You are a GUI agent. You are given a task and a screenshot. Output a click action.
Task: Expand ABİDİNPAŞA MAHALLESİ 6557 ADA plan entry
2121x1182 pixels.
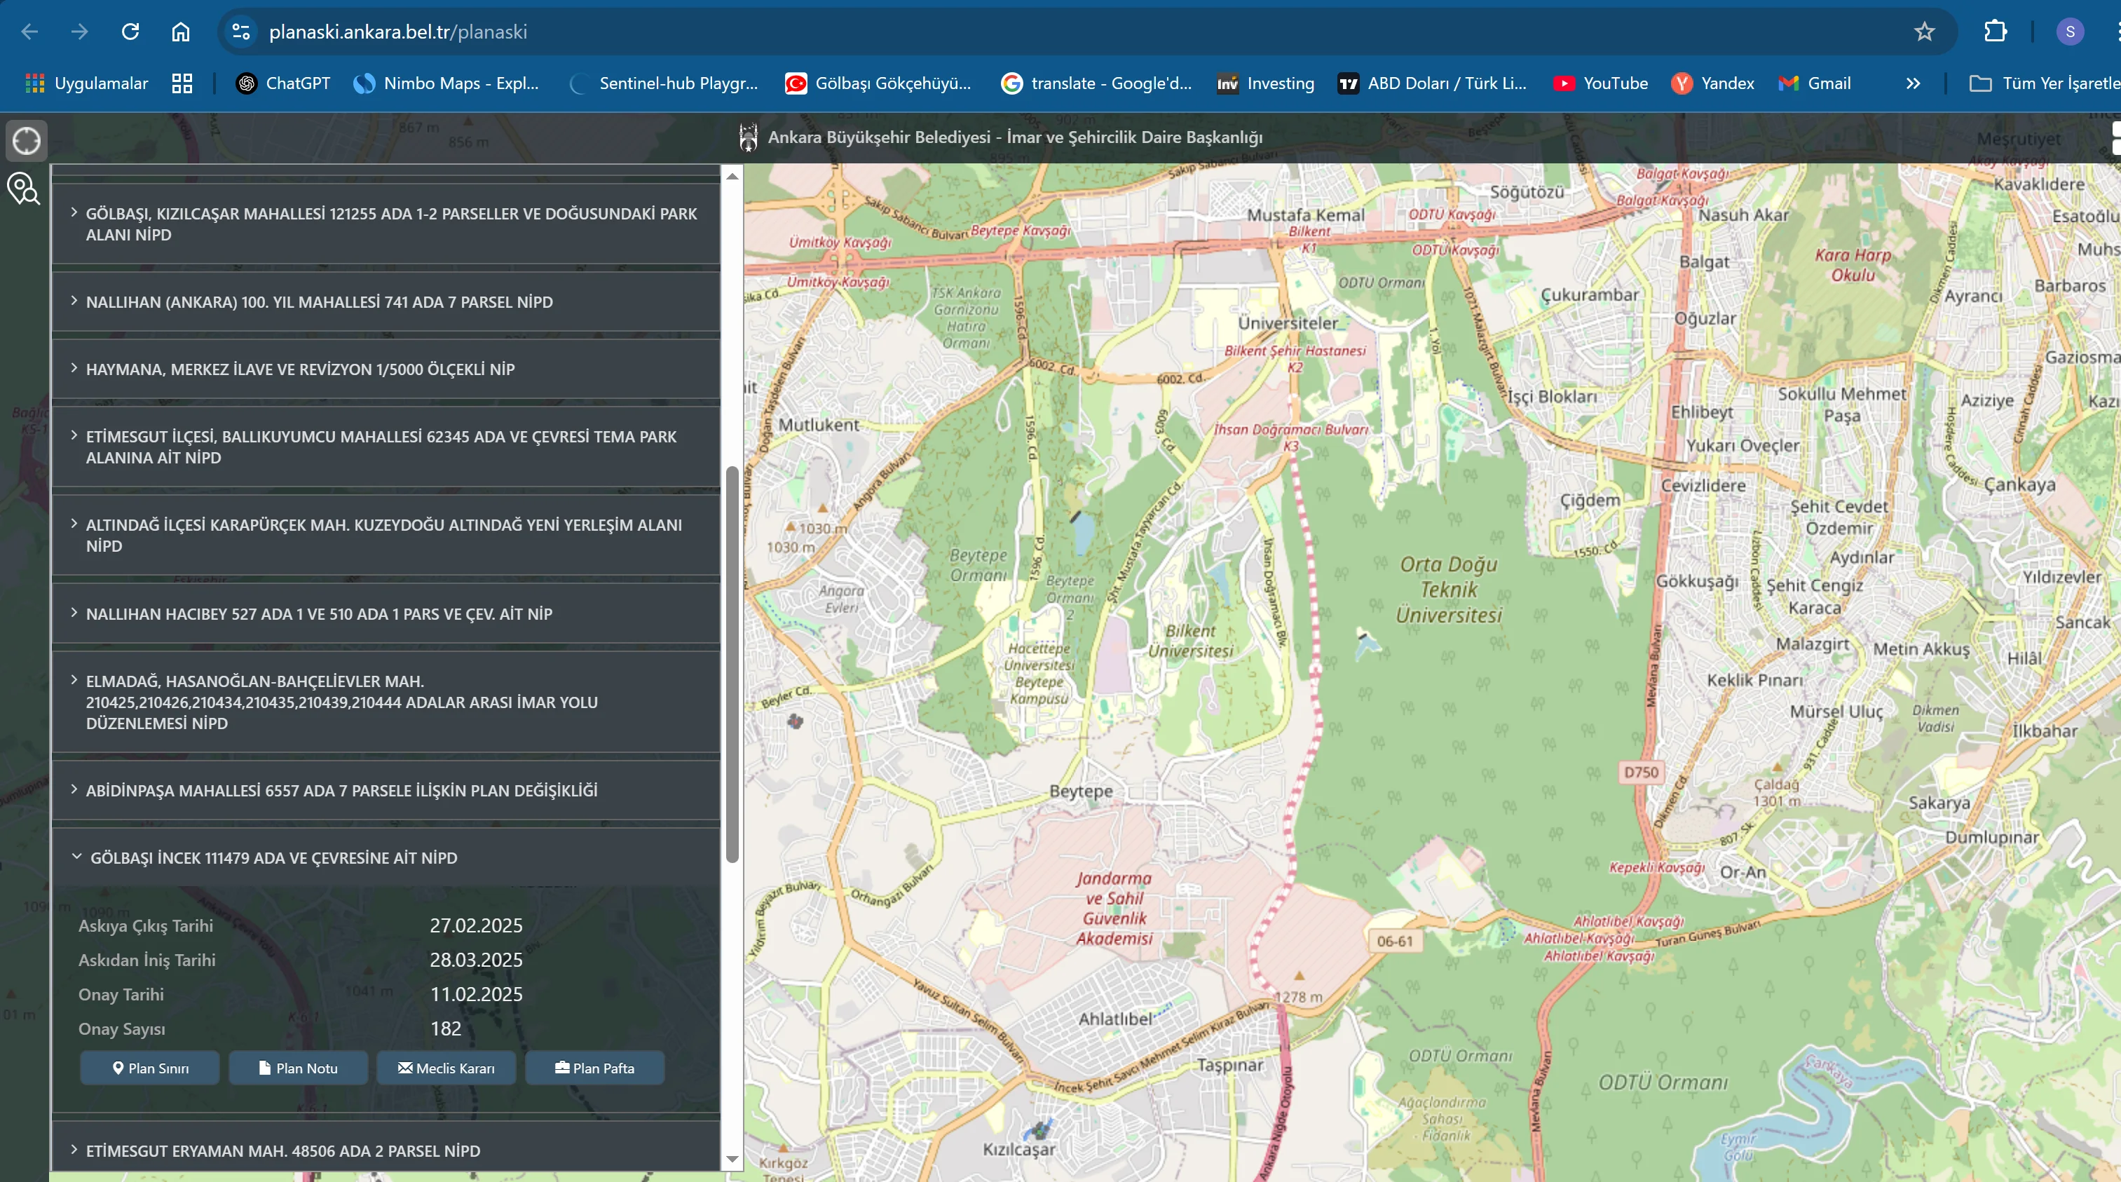341,791
